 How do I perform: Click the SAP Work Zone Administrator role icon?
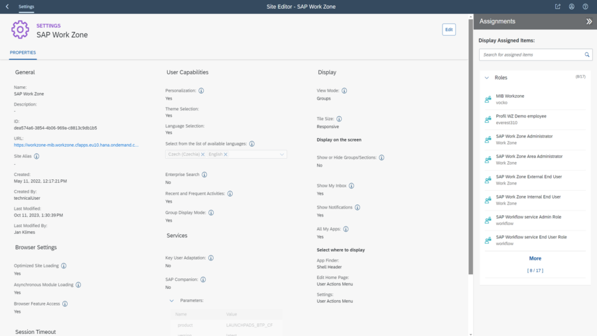(488, 139)
